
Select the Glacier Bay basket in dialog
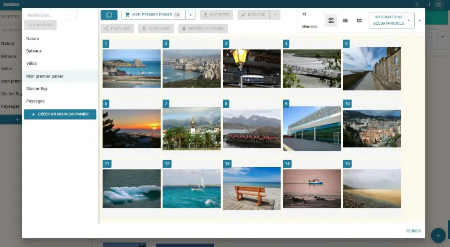tap(60, 89)
